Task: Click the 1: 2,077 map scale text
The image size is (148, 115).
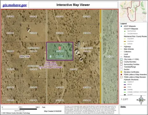Action: point(124,99)
